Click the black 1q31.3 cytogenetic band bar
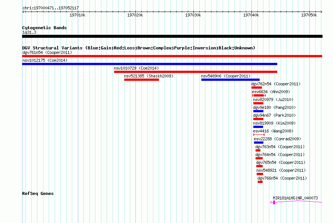 click(172, 36)
